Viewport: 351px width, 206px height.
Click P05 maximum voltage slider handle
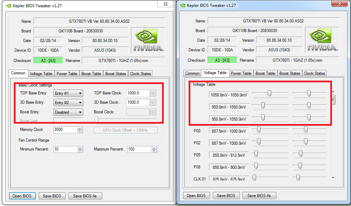tap(301, 154)
